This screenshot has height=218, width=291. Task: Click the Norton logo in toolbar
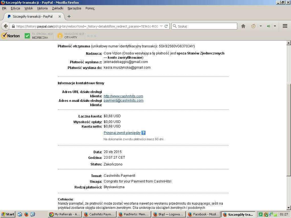coord(11,36)
